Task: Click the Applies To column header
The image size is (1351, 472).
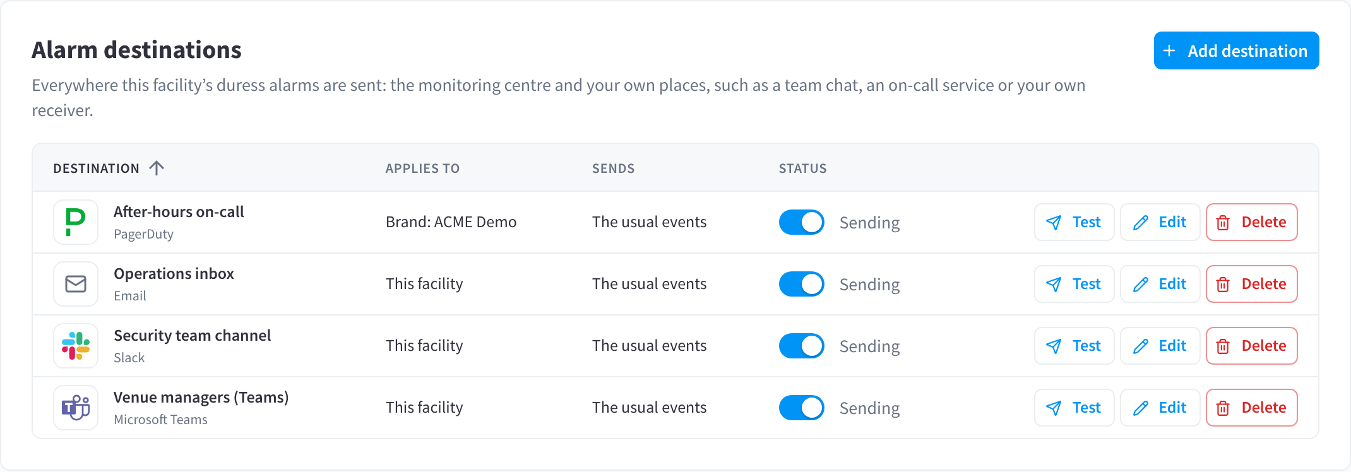Action: pyautogui.click(x=422, y=168)
